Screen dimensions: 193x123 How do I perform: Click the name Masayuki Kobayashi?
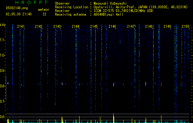click(110, 3)
